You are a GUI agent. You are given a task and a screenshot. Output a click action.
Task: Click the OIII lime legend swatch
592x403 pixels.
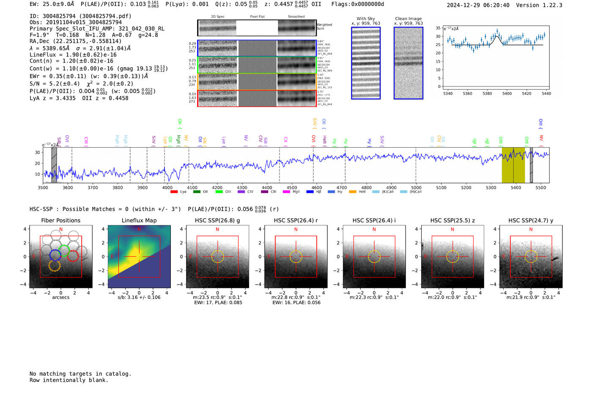point(219,192)
